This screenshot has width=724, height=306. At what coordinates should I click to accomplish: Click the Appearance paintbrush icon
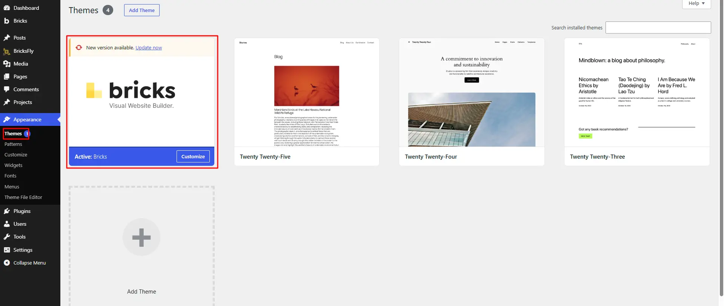pyautogui.click(x=7, y=119)
